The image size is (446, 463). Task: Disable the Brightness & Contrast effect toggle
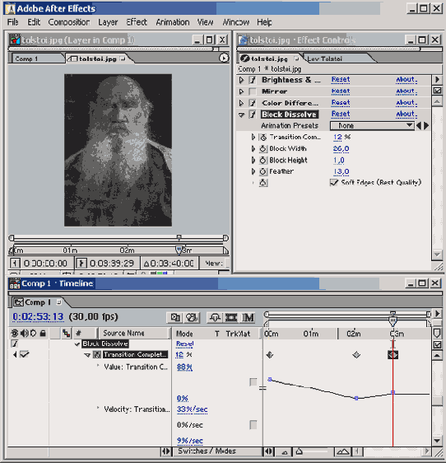point(252,80)
